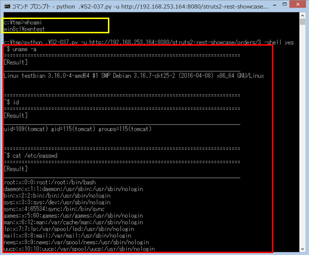Click the '~$ cat /etc/passwd' prompt line

30,156
